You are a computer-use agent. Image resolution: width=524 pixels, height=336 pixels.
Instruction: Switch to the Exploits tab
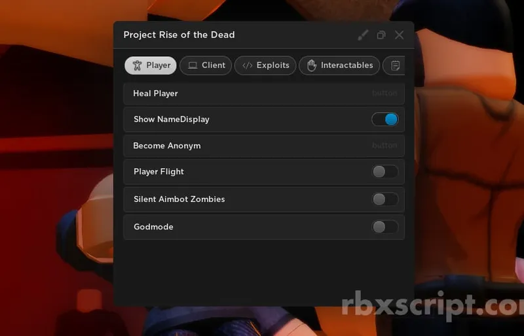click(265, 65)
